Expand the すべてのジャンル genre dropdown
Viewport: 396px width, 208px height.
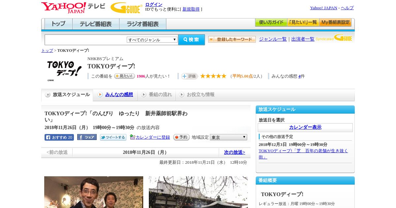pos(152,40)
